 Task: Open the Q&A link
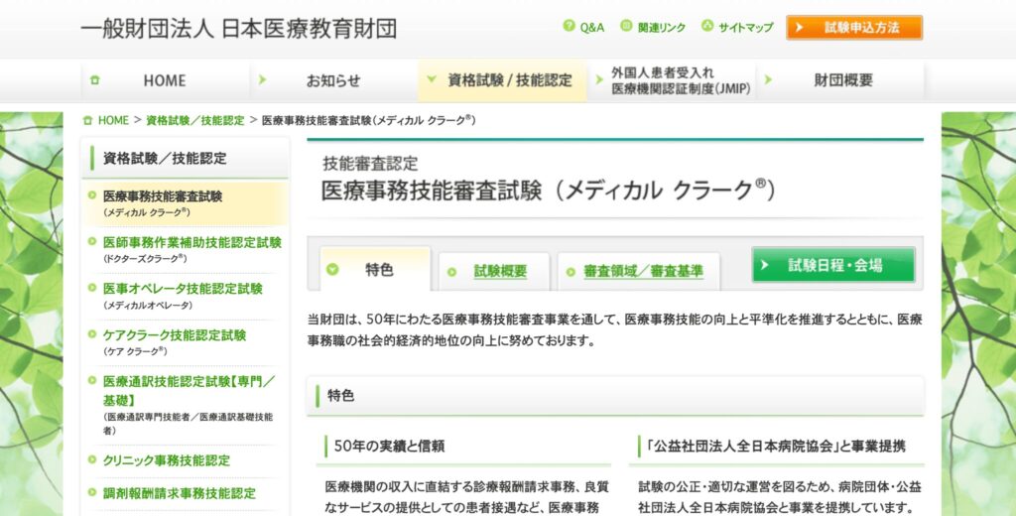click(x=592, y=27)
